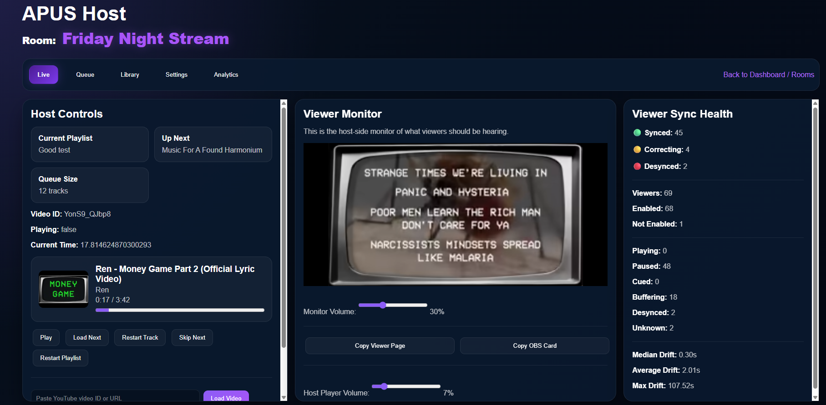Click the Load Next button
826x405 pixels.
coord(87,337)
